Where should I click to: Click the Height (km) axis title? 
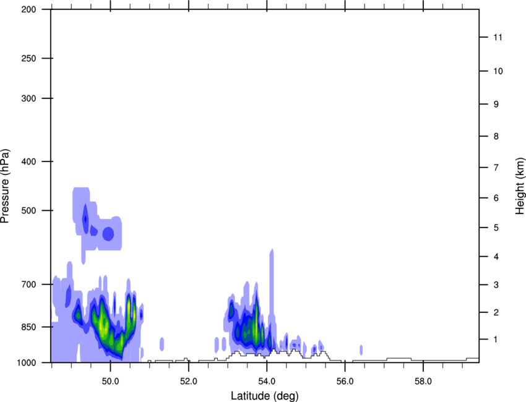click(520, 186)
